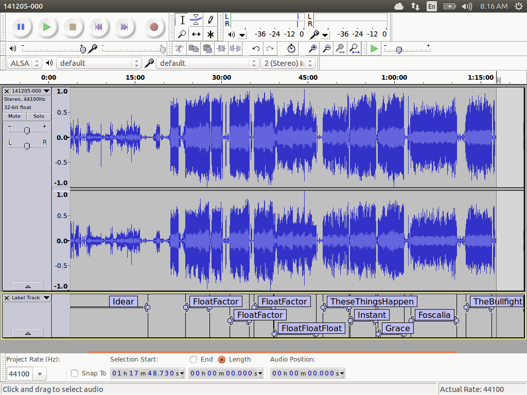Image resolution: width=527 pixels, height=395 pixels.
Task: Stop playback with the Stop button
Action: tap(73, 27)
